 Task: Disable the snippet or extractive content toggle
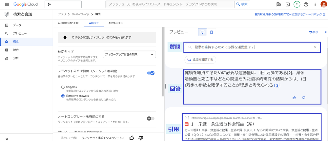coord(151,73)
